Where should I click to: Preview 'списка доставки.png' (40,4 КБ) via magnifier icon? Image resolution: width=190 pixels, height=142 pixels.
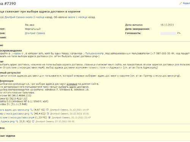(32, 114)
